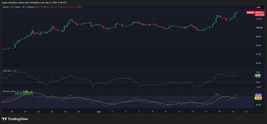
Task: Click the purple 75.23 RSI legend value
Action: [19, 91]
